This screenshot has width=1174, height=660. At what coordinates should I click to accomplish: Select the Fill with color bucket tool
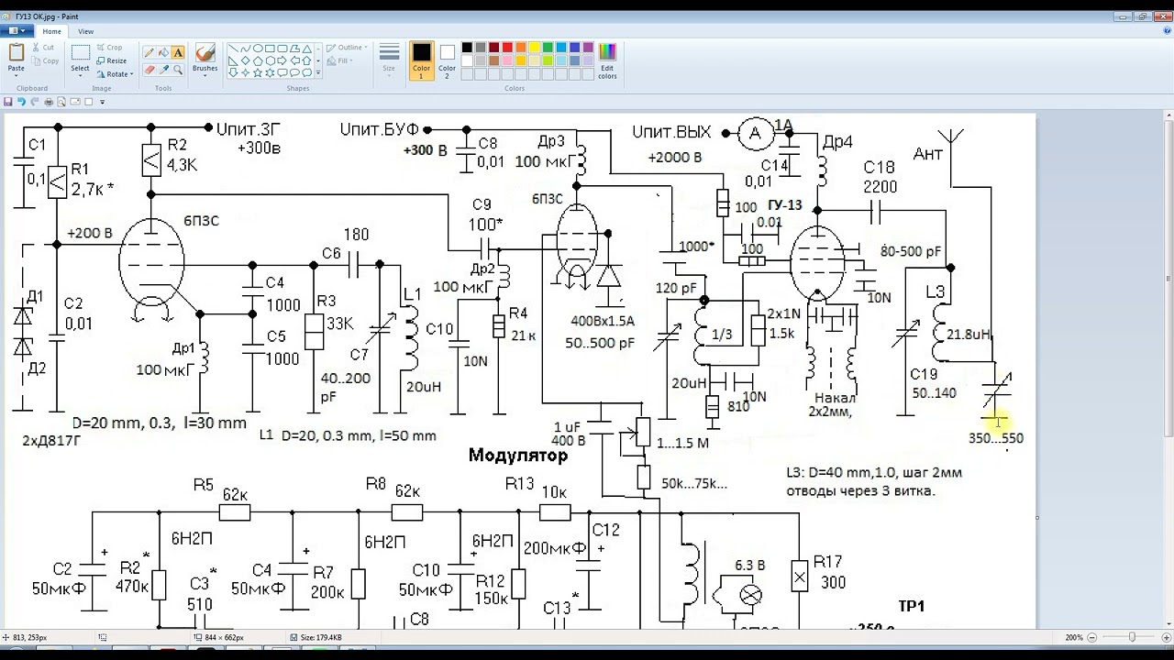[163, 52]
